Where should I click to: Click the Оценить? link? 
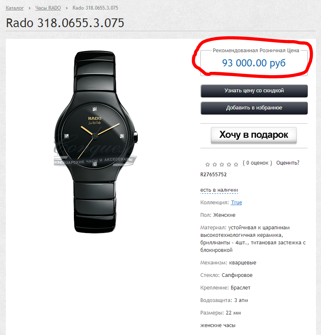288,163
